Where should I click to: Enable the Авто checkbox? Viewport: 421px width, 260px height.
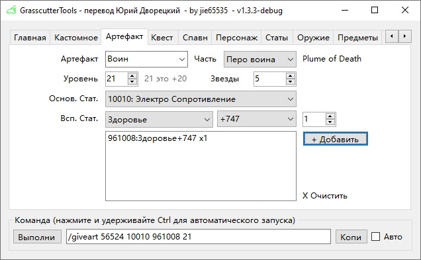[375, 237]
